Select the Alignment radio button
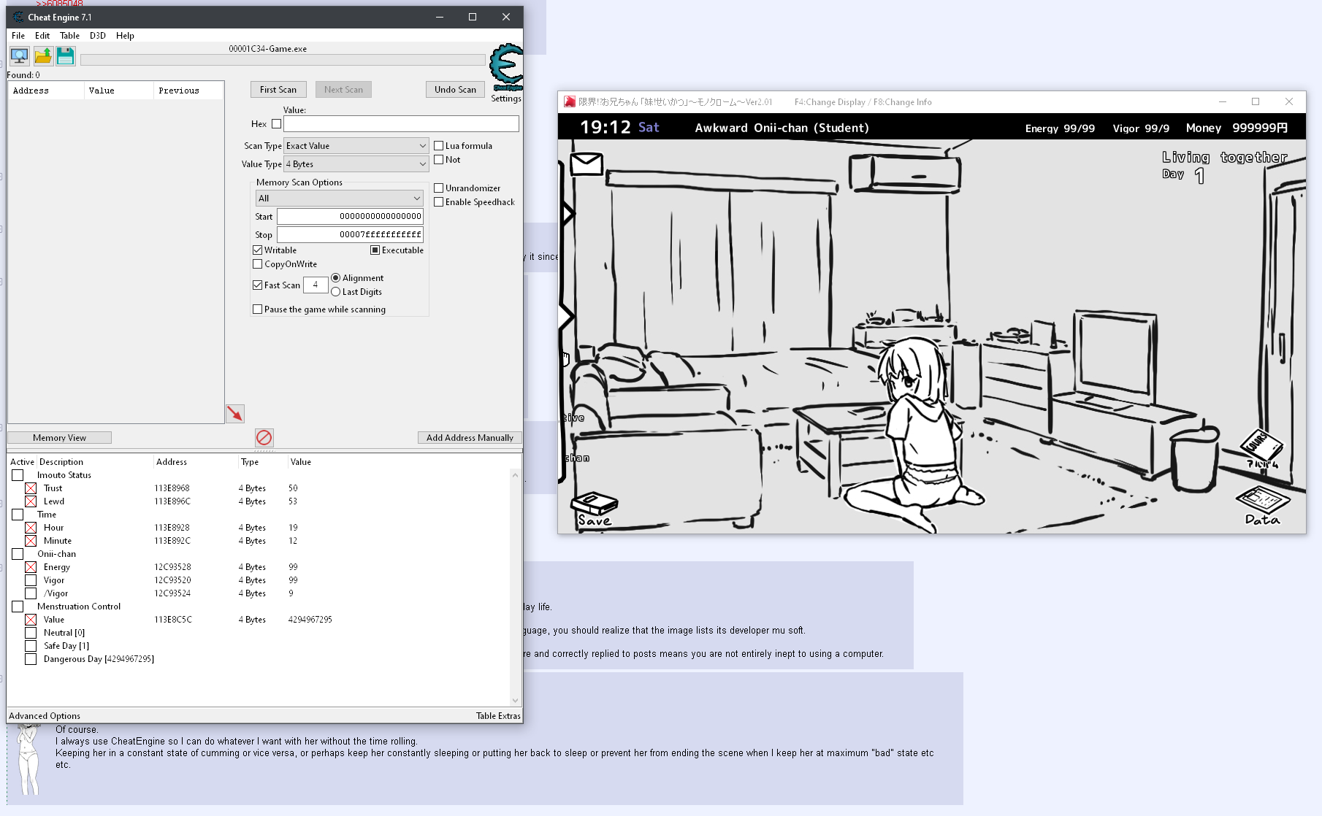1322x816 pixels. coord(336,278)
